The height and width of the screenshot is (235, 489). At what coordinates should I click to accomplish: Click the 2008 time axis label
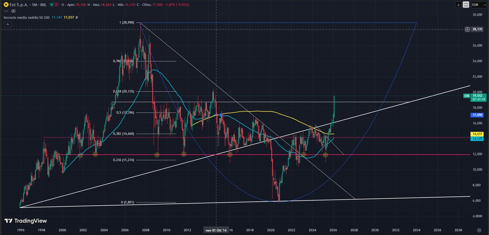pos(145,230)
